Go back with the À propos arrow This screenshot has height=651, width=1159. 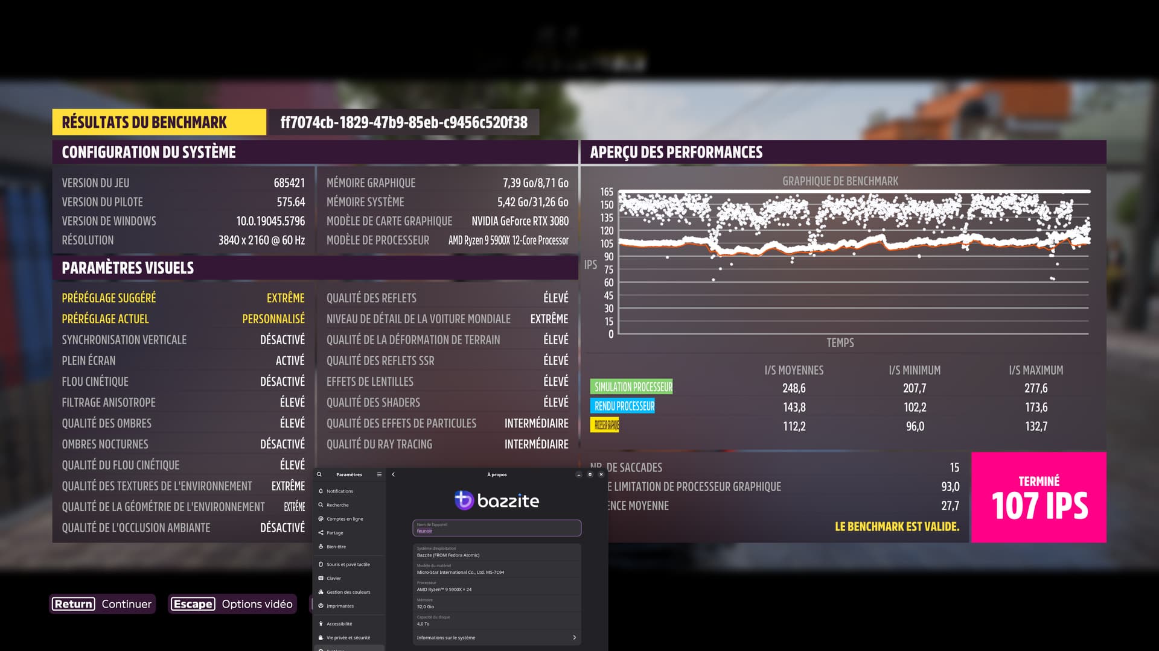click(394, 474)
